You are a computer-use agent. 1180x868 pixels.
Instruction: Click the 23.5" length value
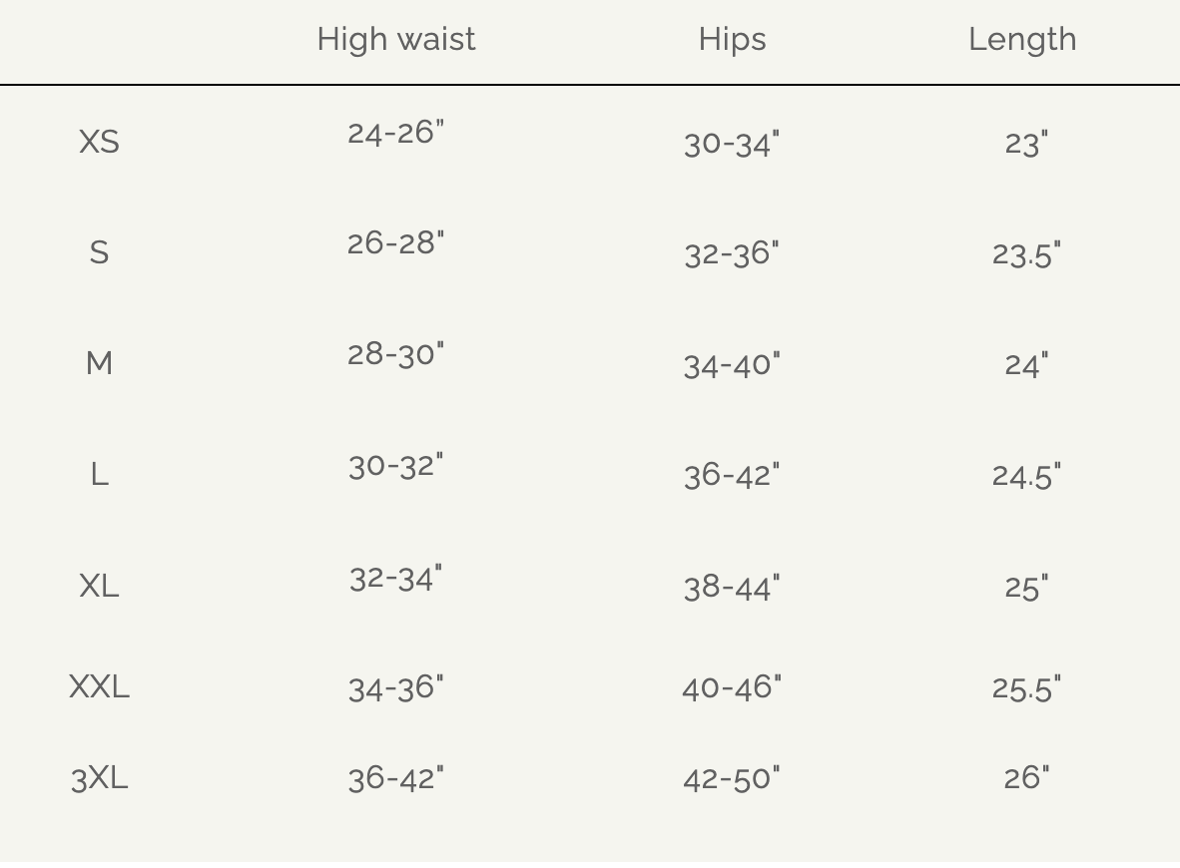(x=1026, y=254)
